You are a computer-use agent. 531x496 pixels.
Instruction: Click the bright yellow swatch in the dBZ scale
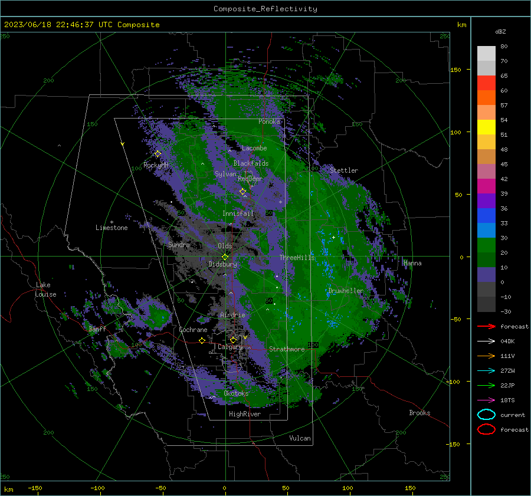point(486,127)
